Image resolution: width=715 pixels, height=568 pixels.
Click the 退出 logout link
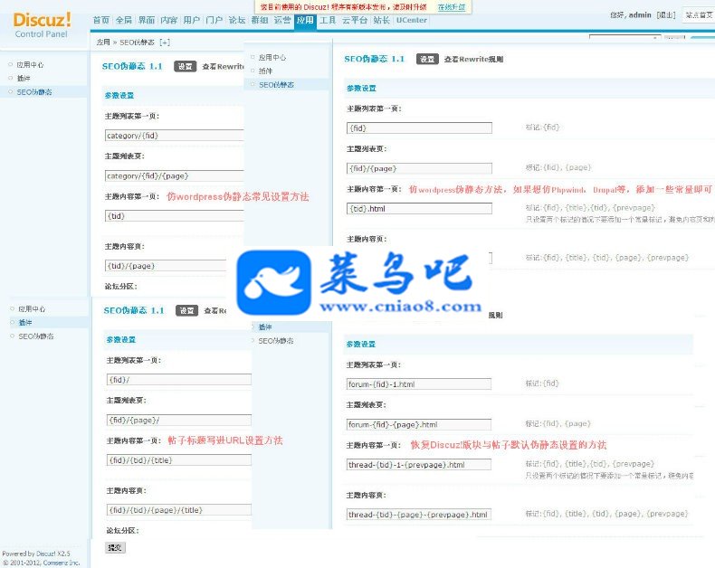666,15
